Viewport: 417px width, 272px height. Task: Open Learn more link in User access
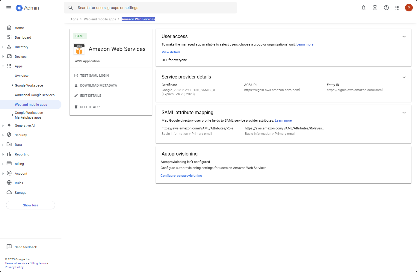tap(305, 44)
